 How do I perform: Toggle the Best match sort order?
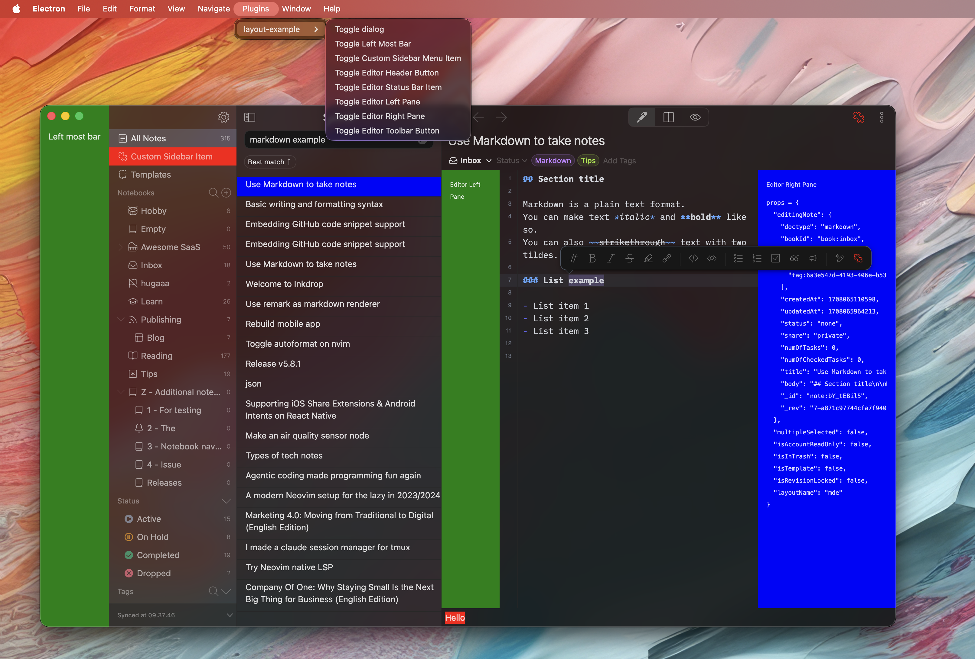click(x=270, y=162)
